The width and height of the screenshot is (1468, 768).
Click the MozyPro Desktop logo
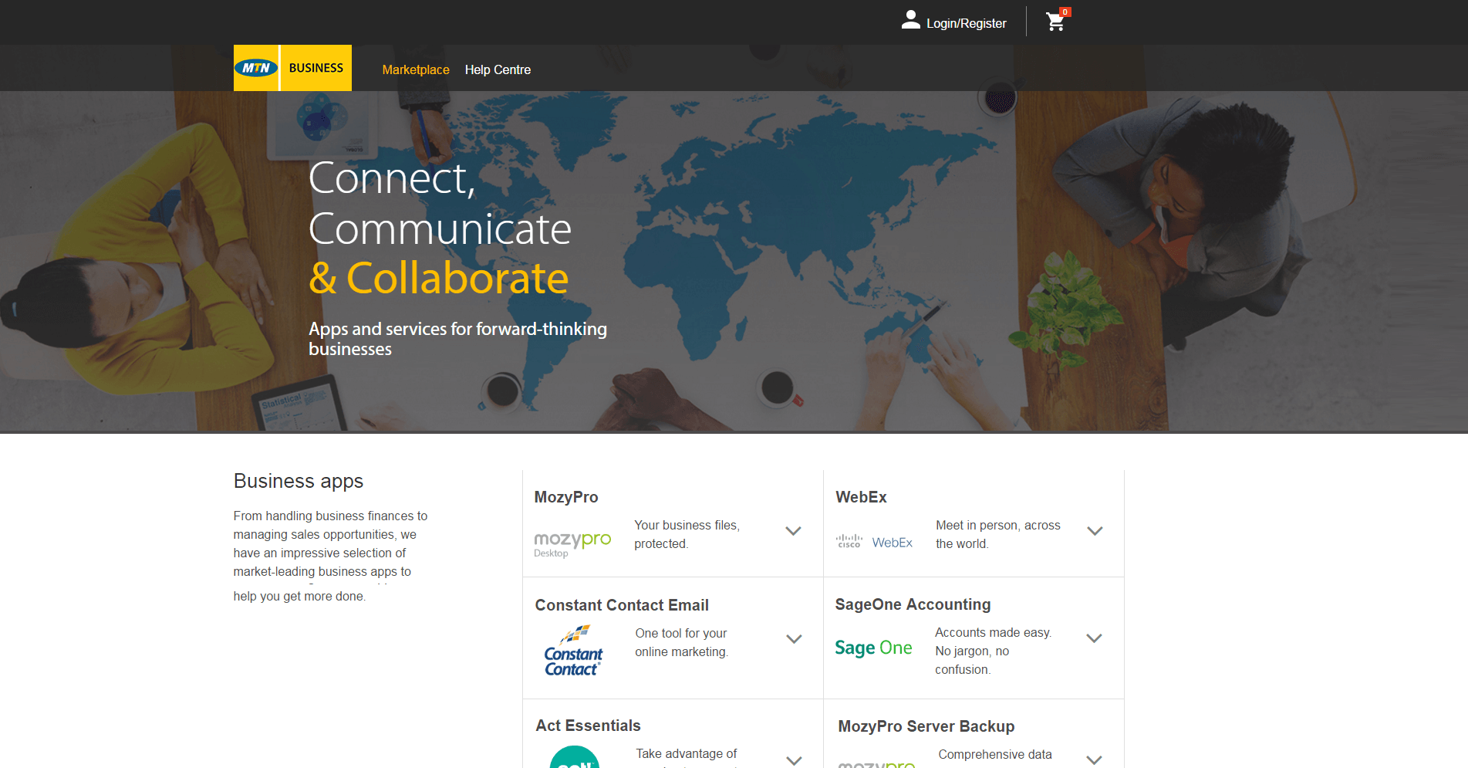coord(572,544)
